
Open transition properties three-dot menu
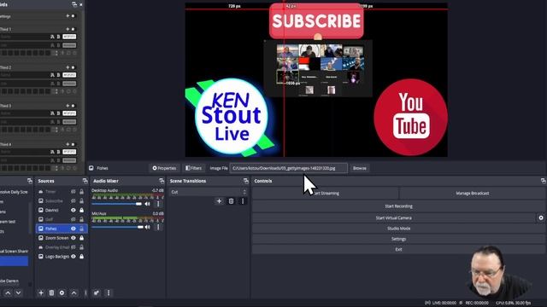[243, 201]
